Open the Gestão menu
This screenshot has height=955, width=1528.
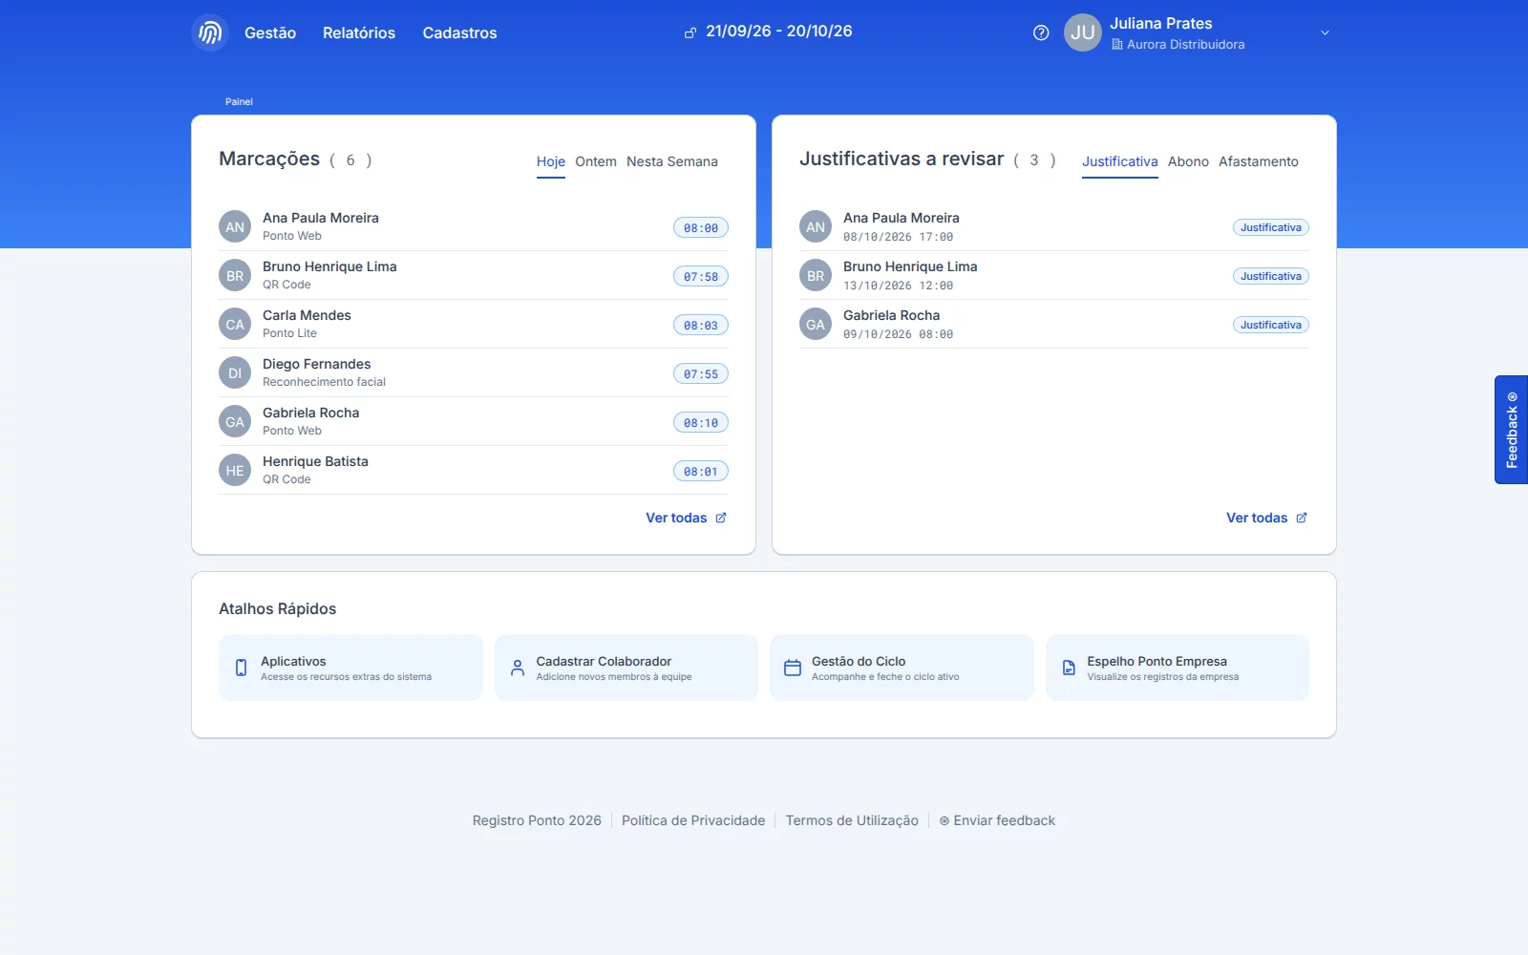pos(270,32)
